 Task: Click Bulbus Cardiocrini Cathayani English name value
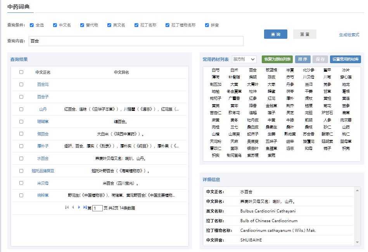click(x=268, y=211)
